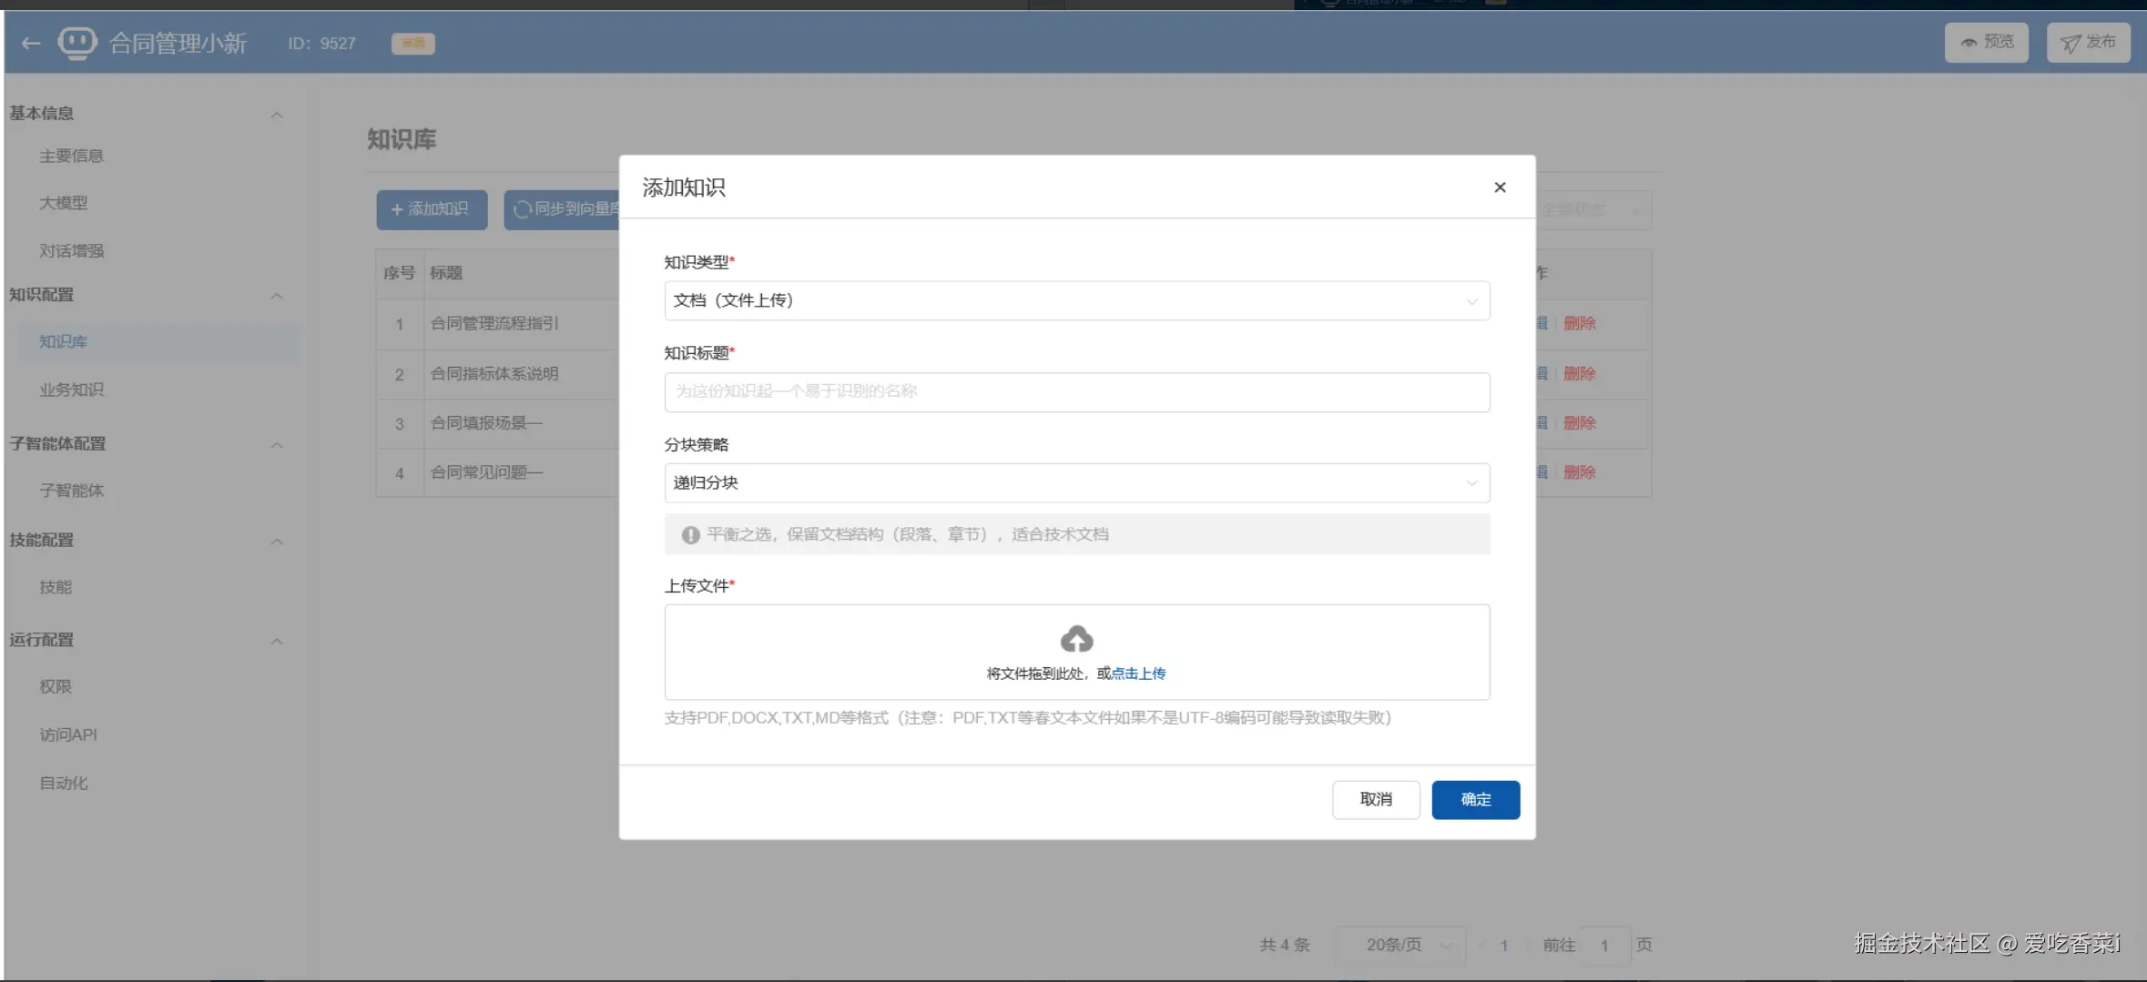Open the 分块策略 dropdown

[x=1077, y=483]
